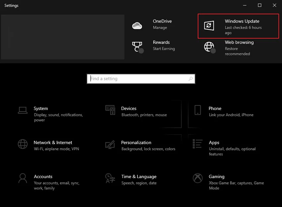Click the search magnifier icon in search box
282x207 pixels.
click(x=190, y=79)
